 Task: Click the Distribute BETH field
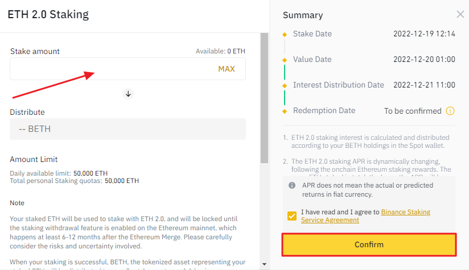pyautogui.click(x=127, y=129)
